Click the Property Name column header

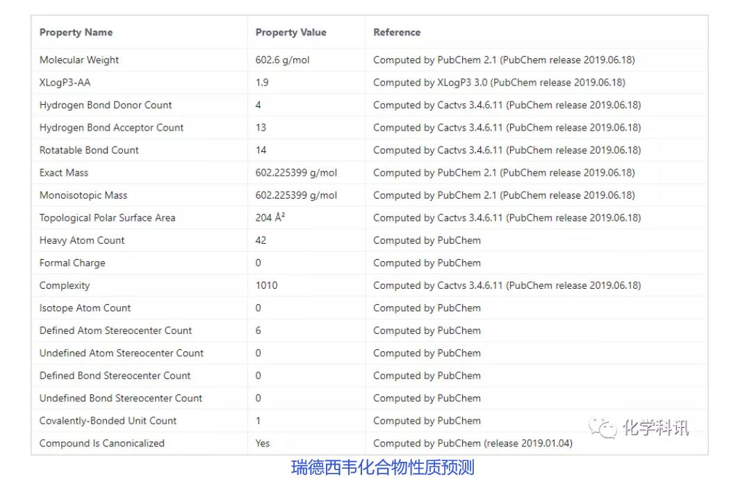[x=76, y=33]
